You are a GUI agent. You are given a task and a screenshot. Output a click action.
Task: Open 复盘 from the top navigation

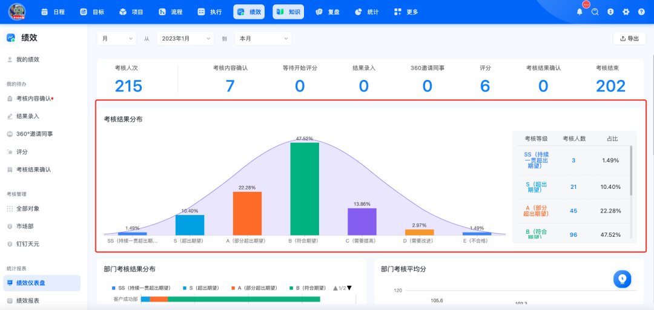click(328, 12)
